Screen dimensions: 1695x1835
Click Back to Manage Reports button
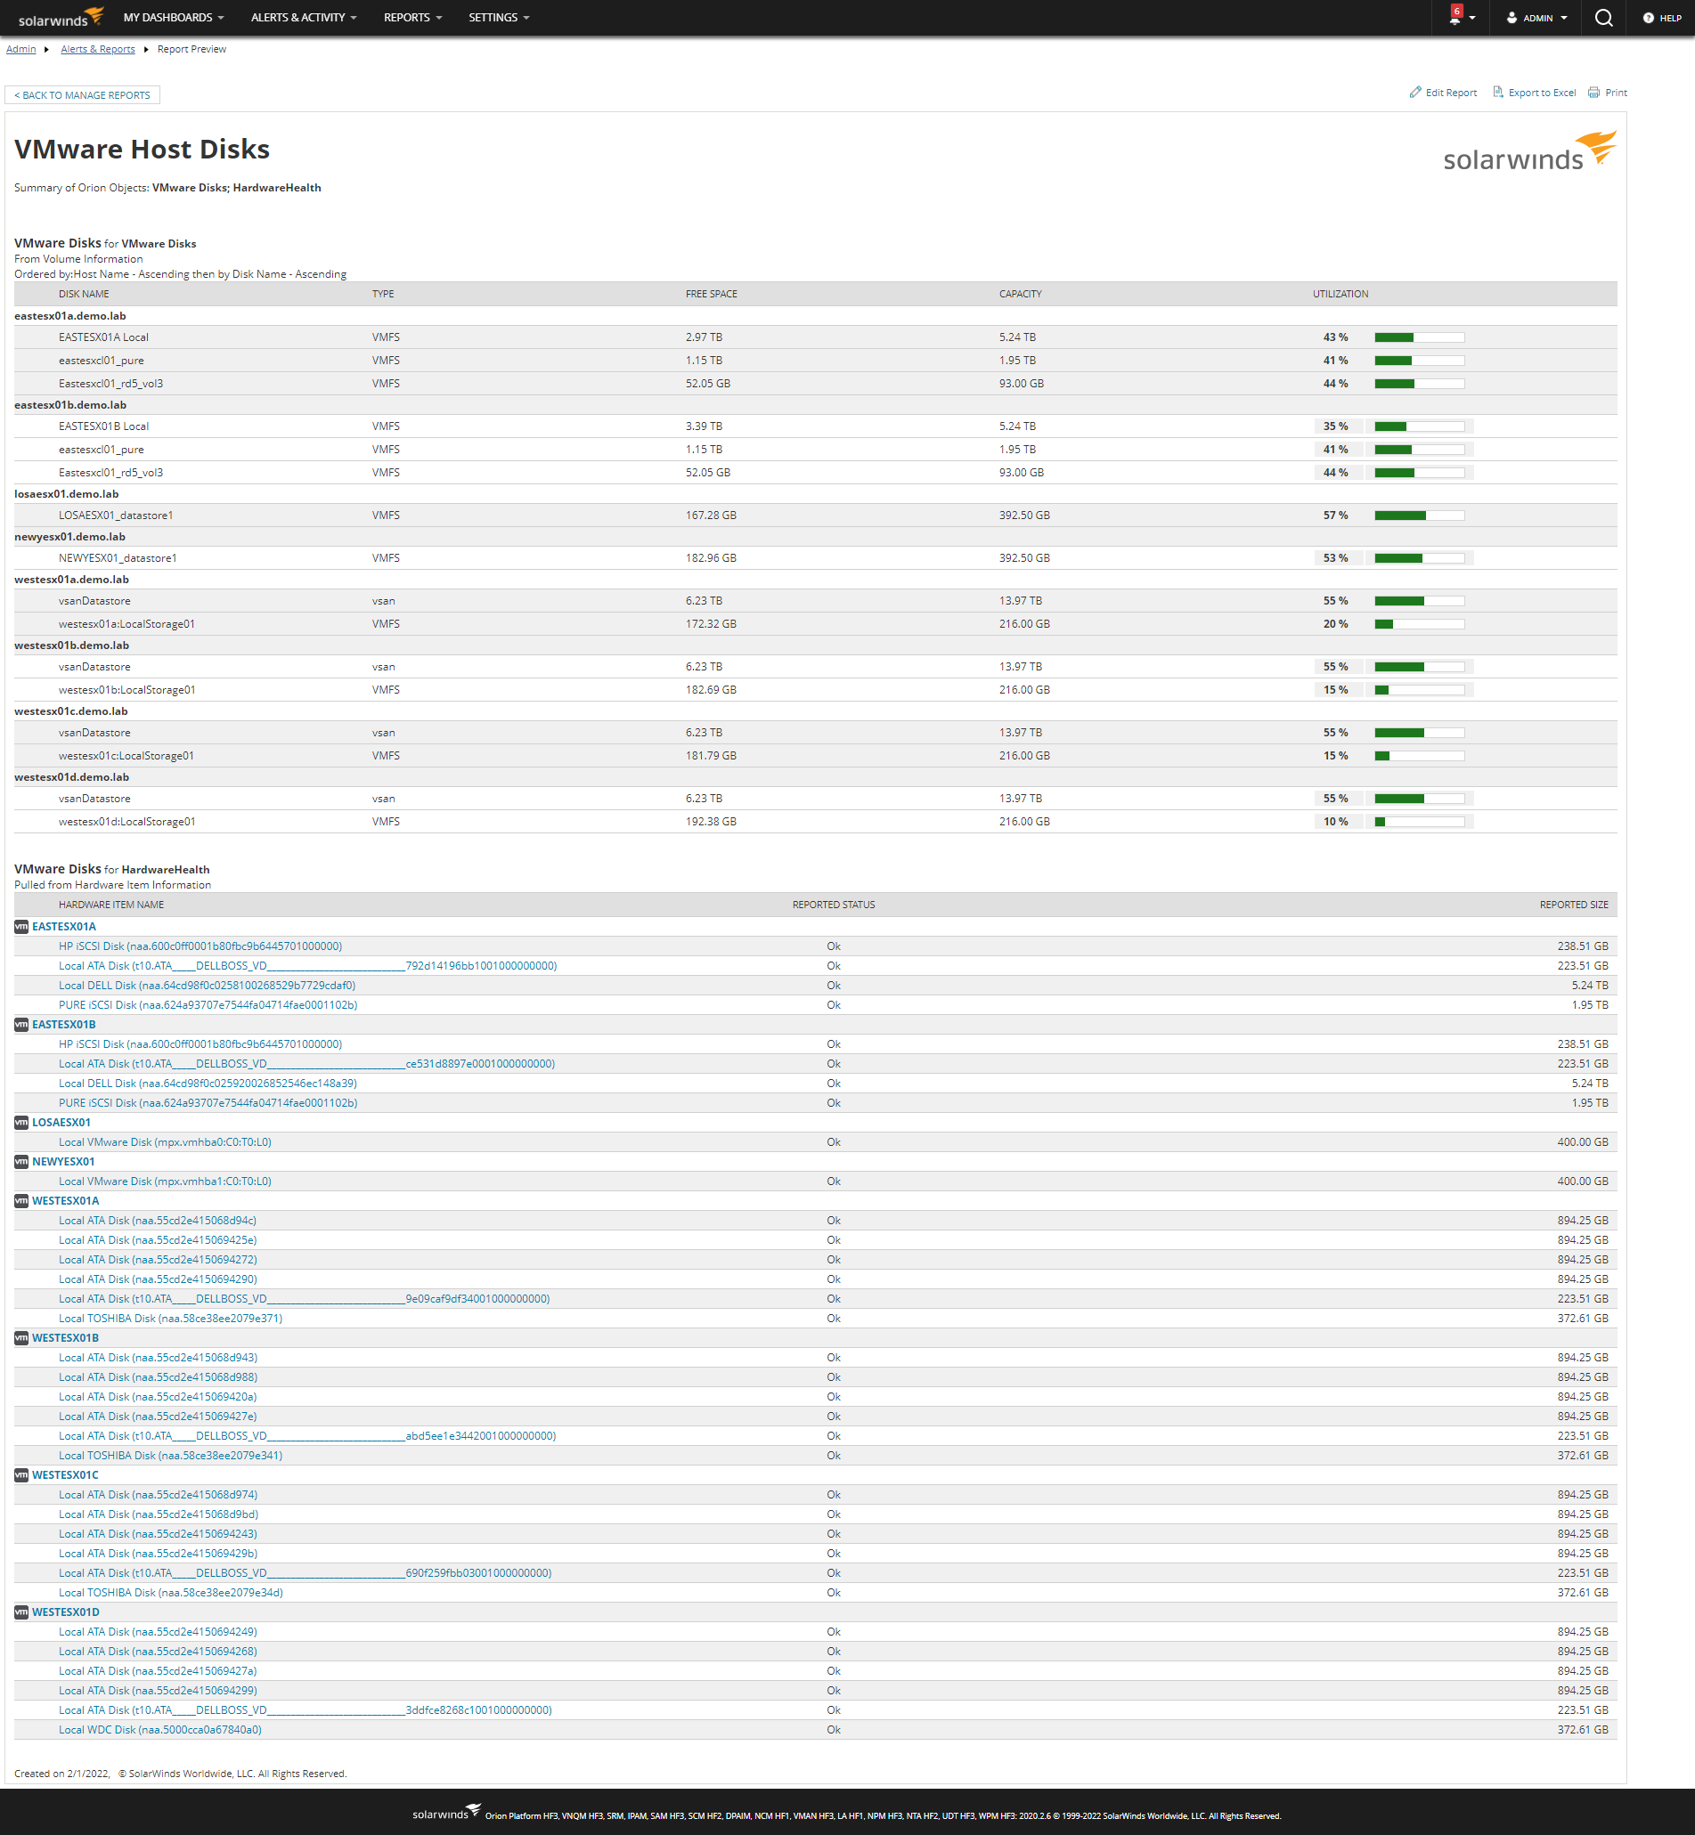coord(83,95)
